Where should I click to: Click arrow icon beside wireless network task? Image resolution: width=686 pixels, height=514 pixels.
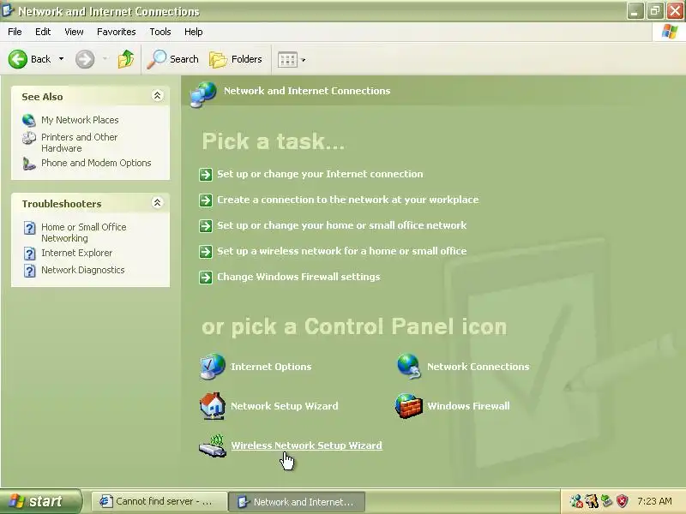tap(206, 252)
